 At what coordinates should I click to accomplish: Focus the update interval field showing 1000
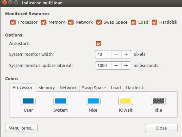point(103,65)
